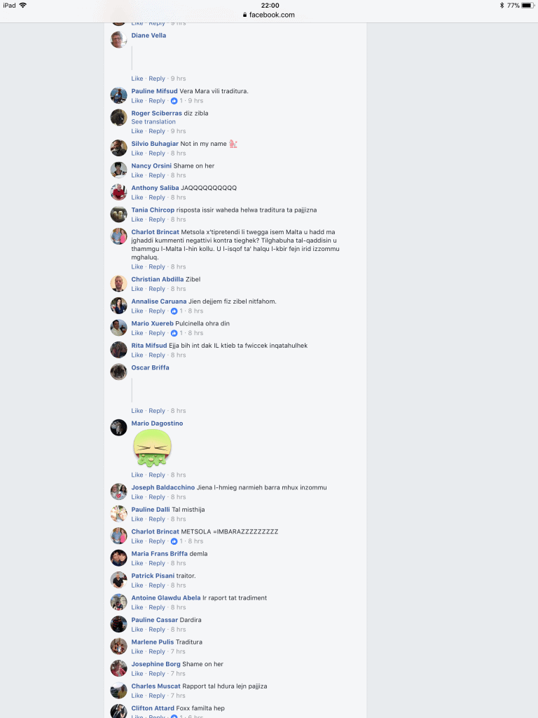Click like reaction icon on Mario Xuereb's comment
This screenshot has height=718, width=538.
174,333
